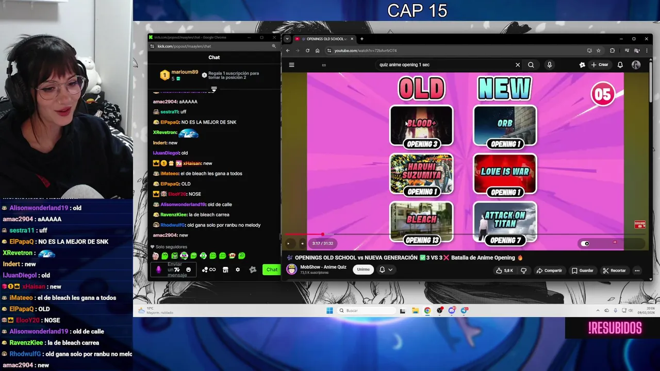This screenshot has width=660, height=371.
Task: Click Guardar to save the video
Action: pos(582,271)
